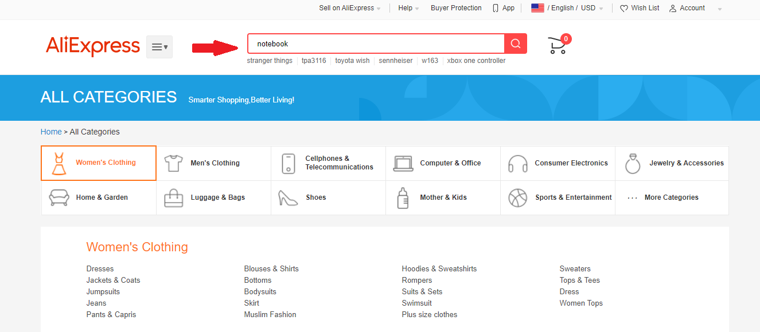This screenshot has height=332, width=760.
Task: Open the Skirt subcategory link
Action: tap(252, 303)
